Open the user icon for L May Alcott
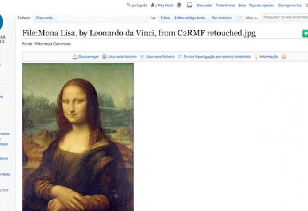The image size is (308, 211). [152, 5]
